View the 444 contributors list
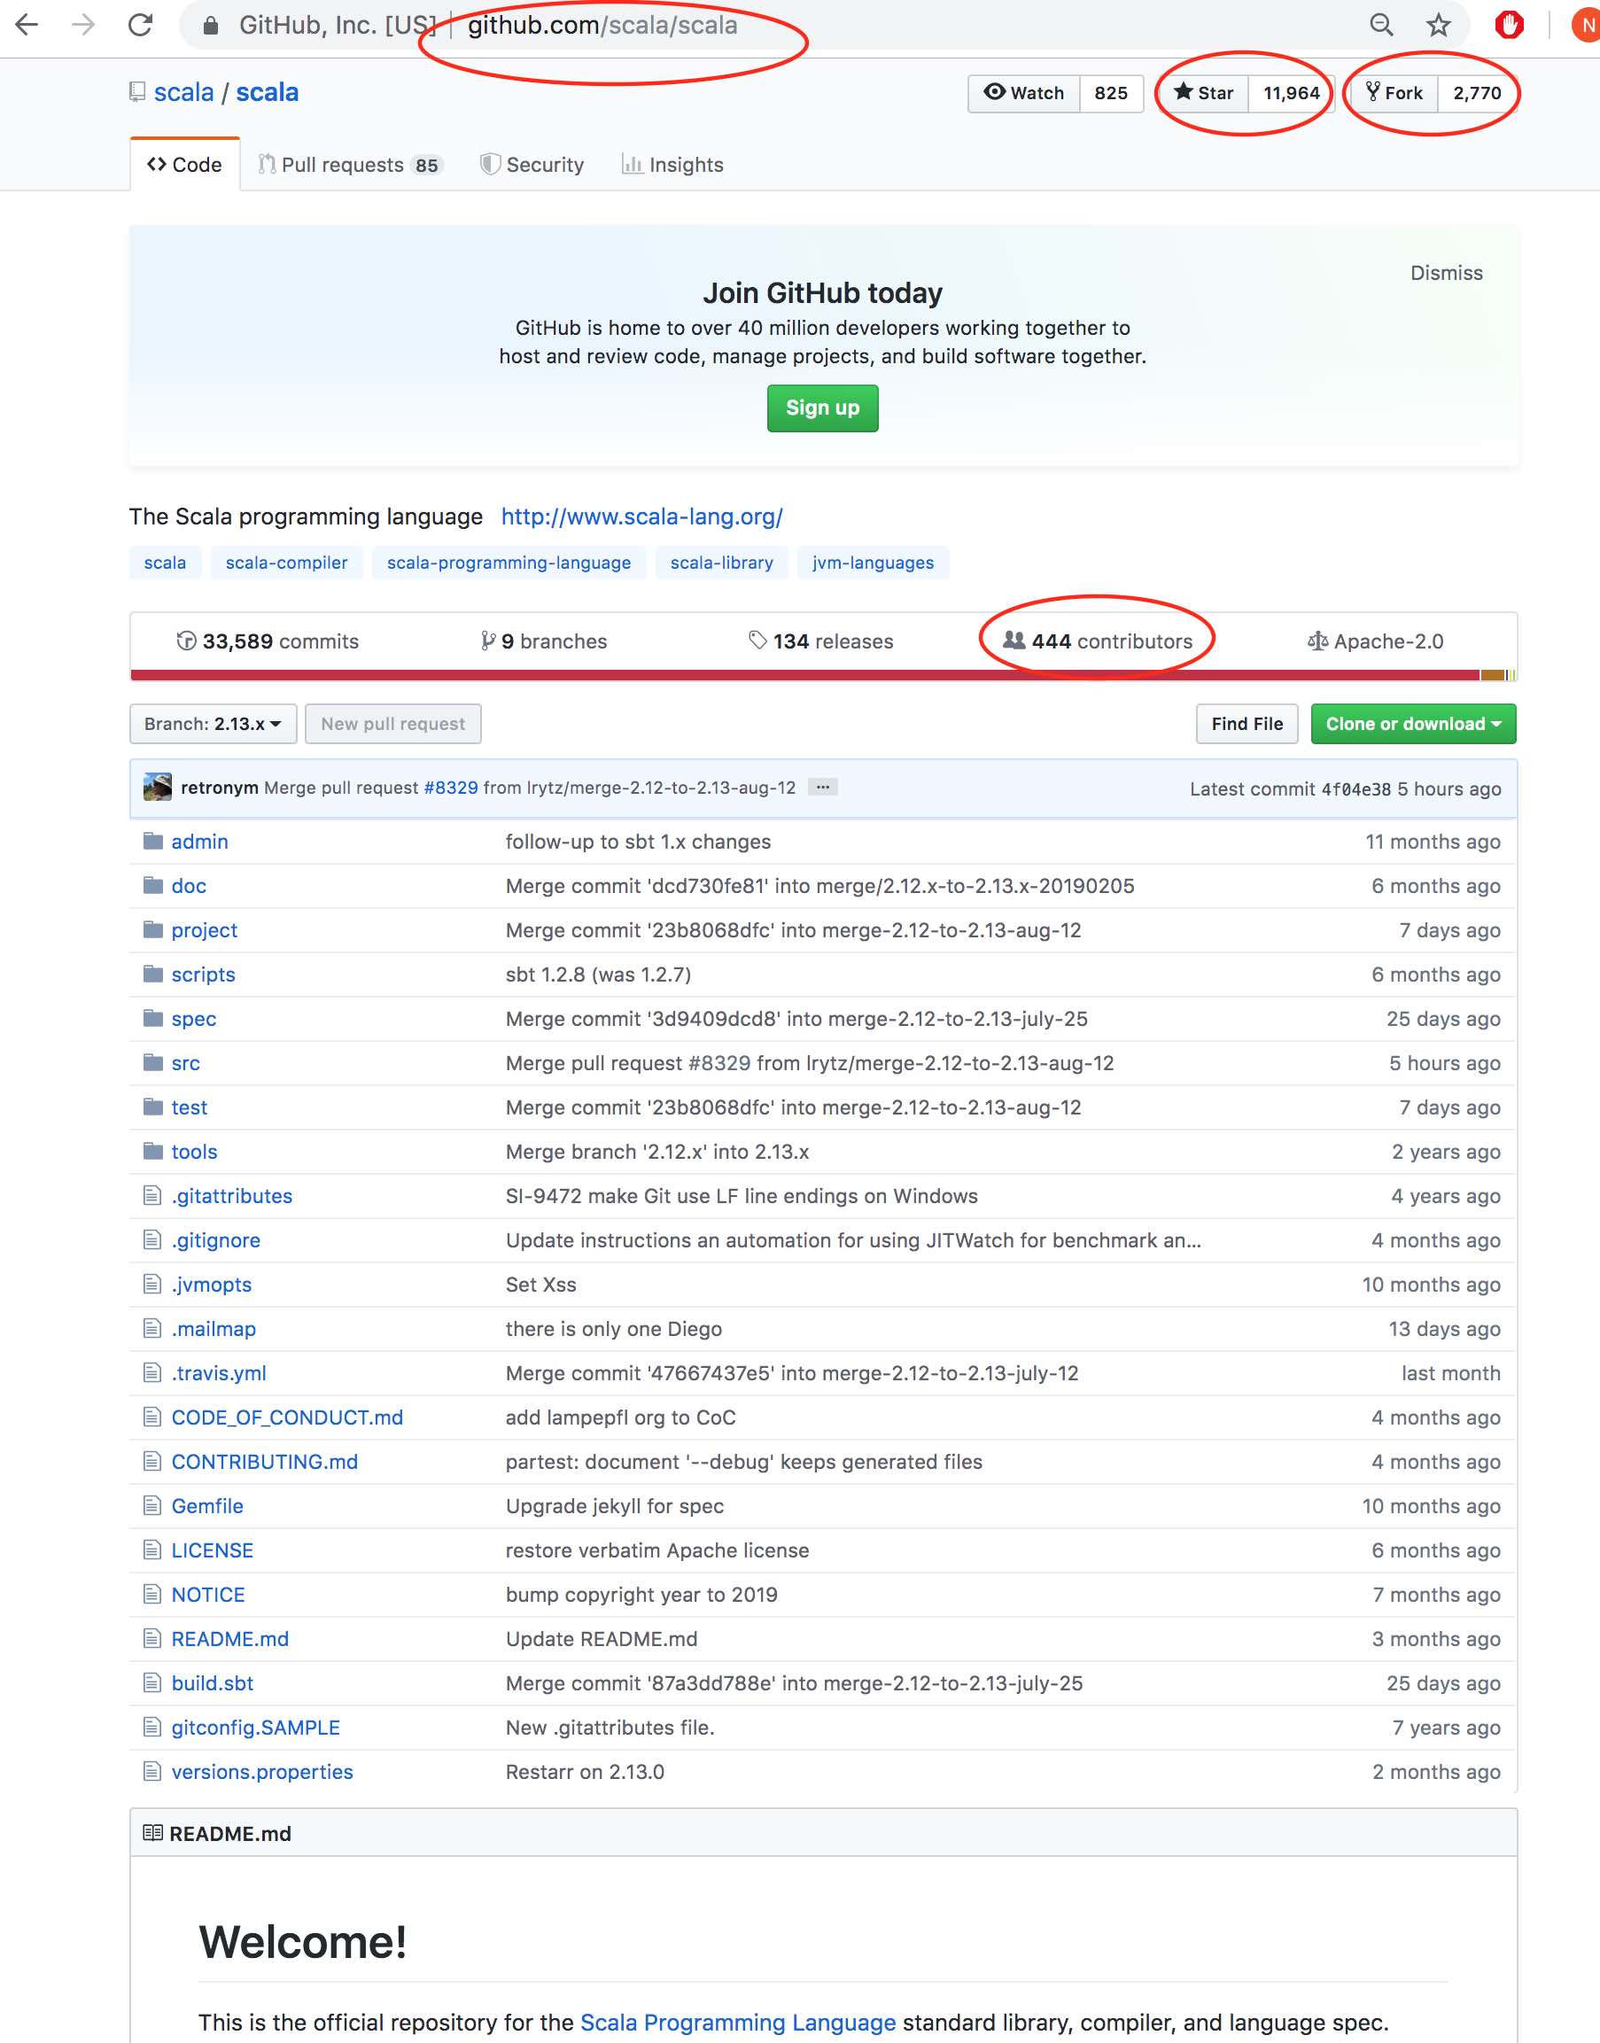Image resolution: width=1600 pixels, height=2043 pixels. (x=1097, y=641)
